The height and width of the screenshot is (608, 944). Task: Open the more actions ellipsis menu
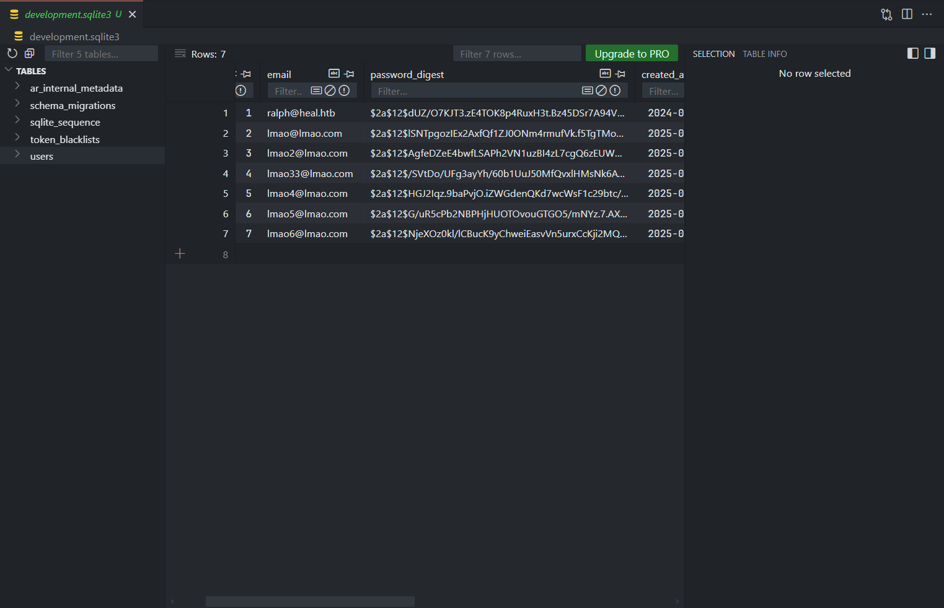pos(927,14)
